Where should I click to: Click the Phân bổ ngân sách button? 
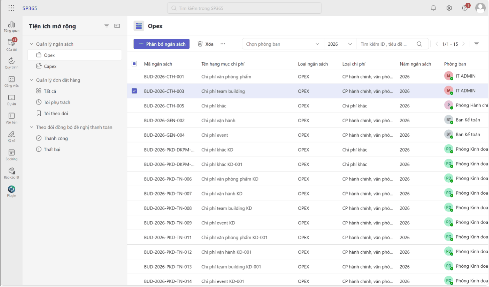pyautogui.click(x=161, y=44)
